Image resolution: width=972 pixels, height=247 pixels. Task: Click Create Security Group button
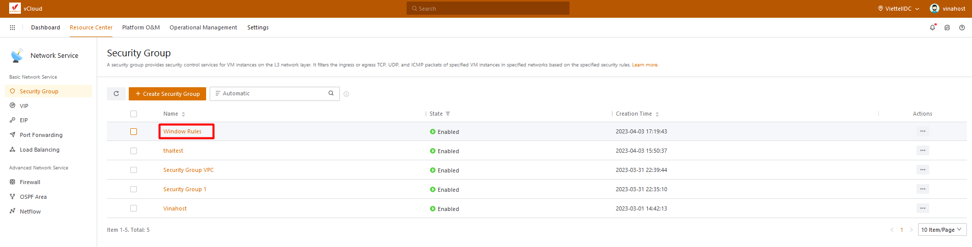(167, 94)
